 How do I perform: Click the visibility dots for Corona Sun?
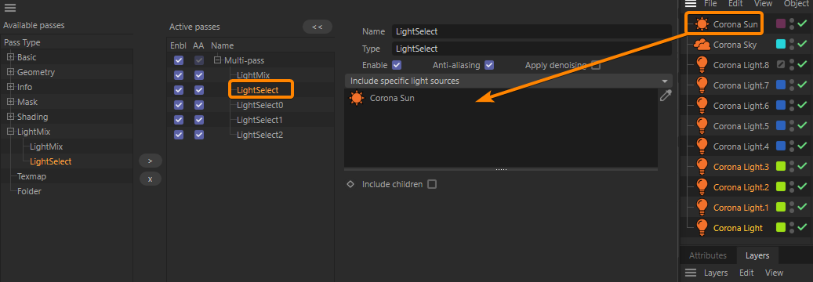[x=792, y=23]
